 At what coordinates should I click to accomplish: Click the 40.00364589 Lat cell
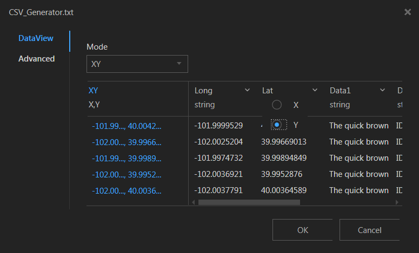coord(284,190)
